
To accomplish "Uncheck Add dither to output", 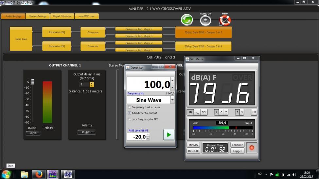I will point(129,113).
